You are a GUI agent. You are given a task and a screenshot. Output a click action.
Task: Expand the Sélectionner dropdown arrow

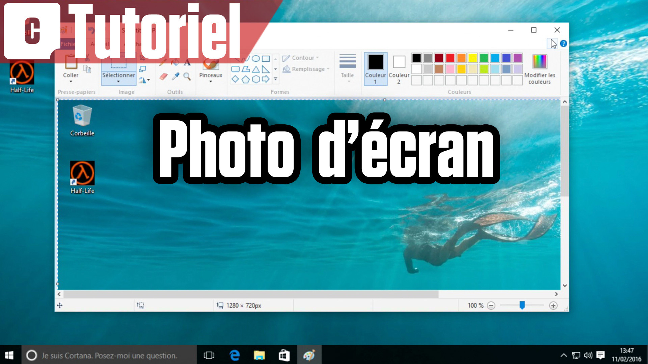click(x=118, y=82)
